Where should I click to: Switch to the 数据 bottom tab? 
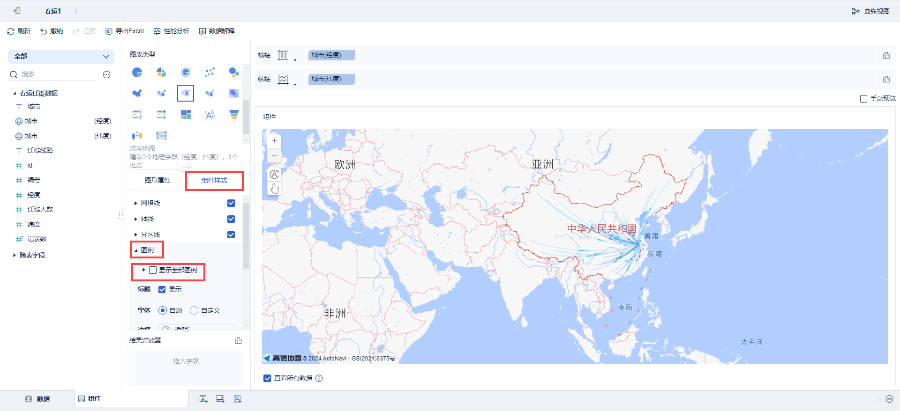[x=37, y=399]
